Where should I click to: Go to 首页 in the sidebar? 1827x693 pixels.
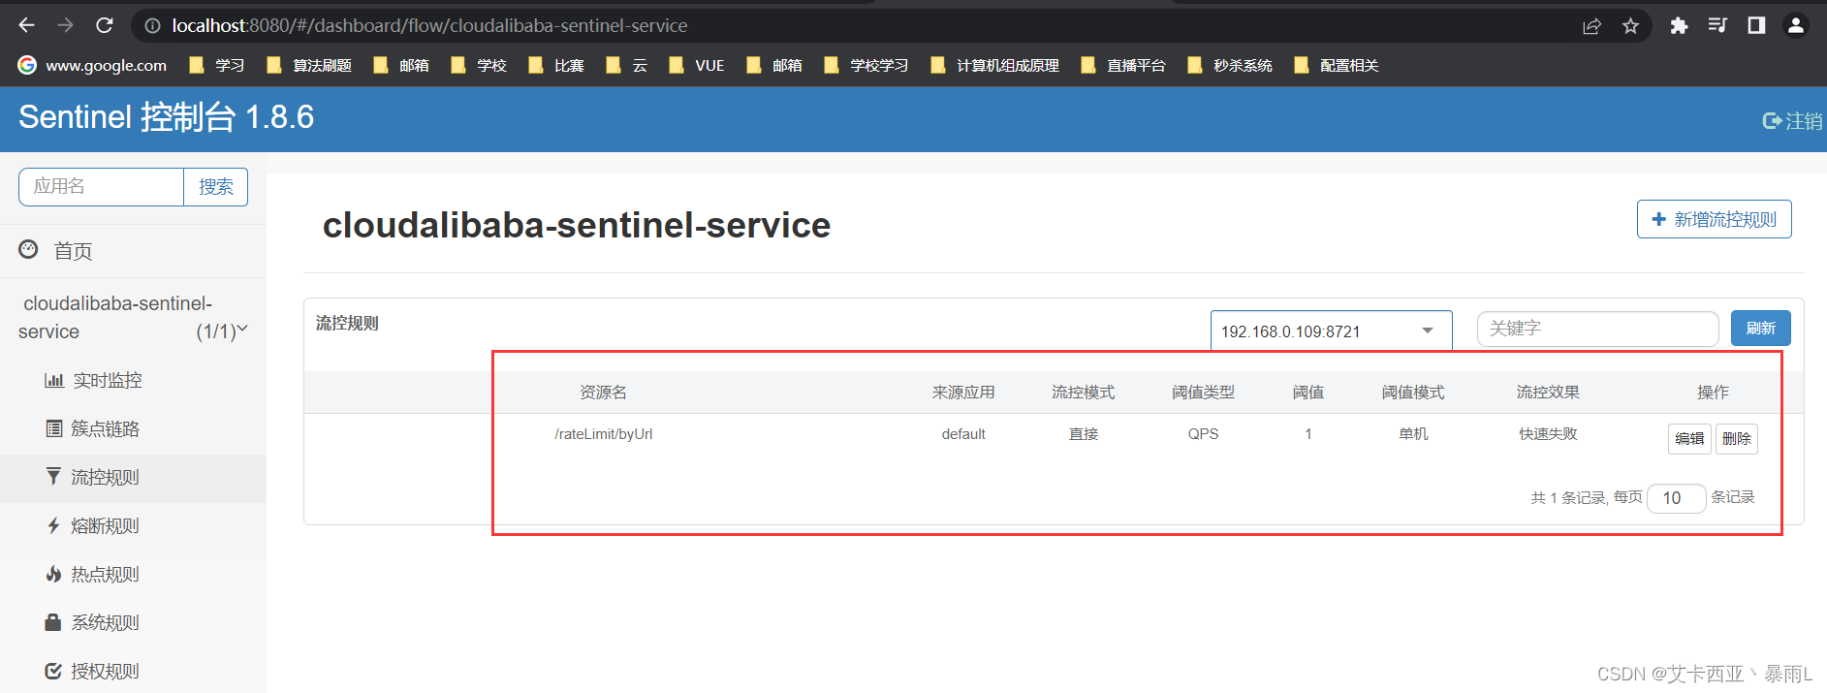click(133, 251)
